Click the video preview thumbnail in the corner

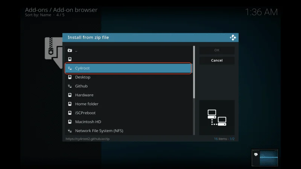(265, 157)
